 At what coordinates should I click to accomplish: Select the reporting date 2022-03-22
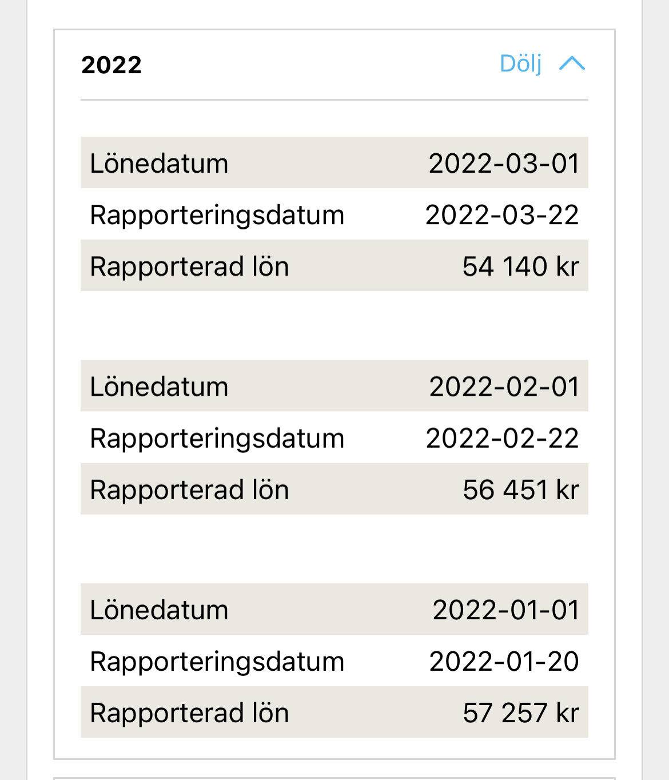coord(502,215)
